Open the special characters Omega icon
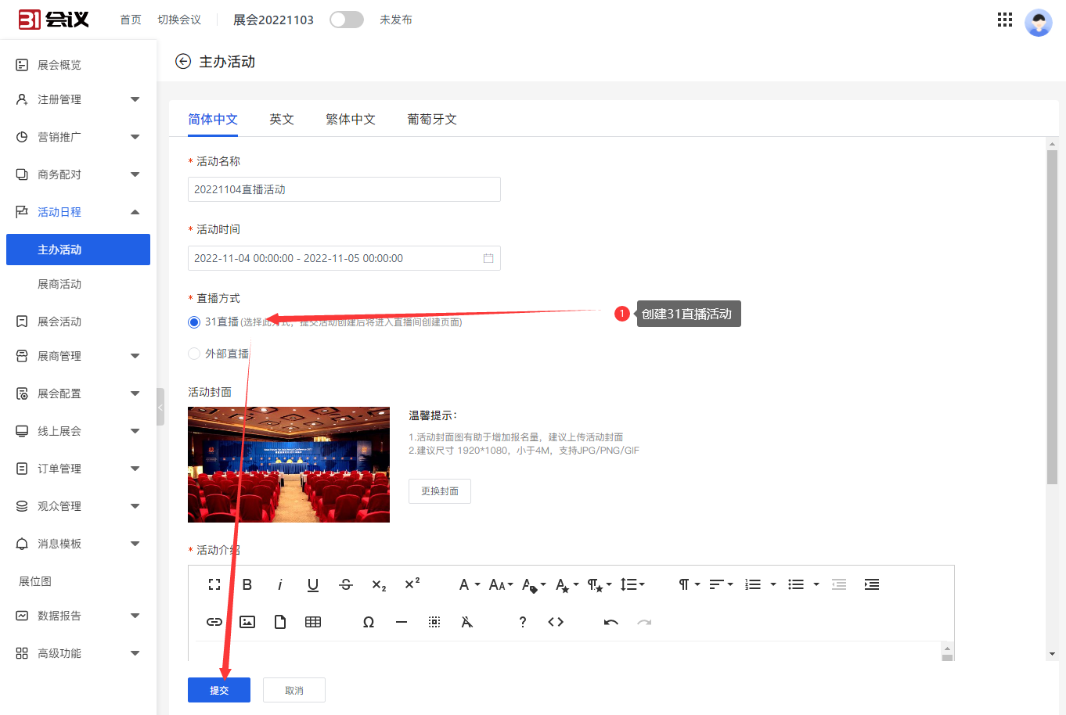 click(x=369, y=622)
